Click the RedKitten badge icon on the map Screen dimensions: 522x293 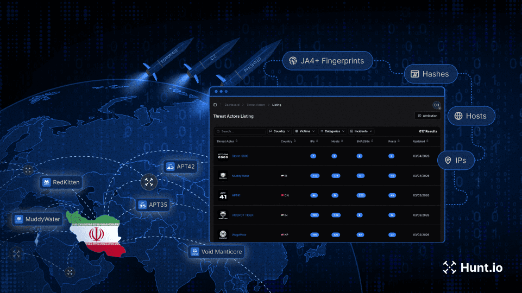(46, 182)
